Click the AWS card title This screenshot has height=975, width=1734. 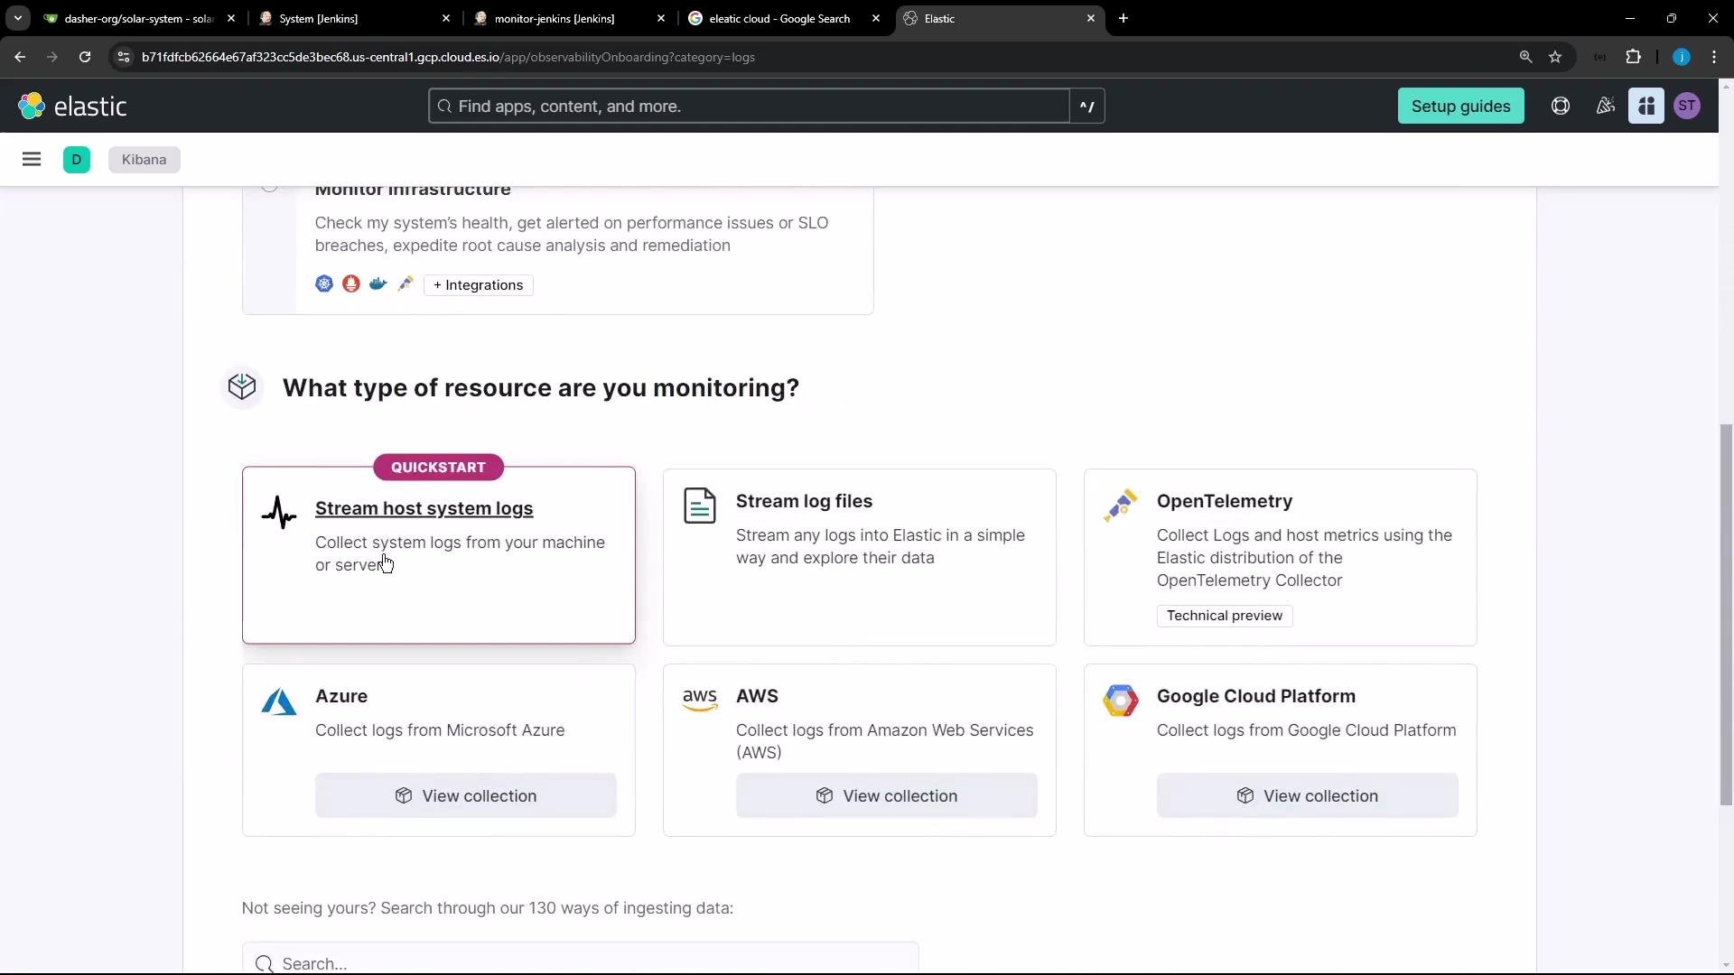tap(757, 696)
